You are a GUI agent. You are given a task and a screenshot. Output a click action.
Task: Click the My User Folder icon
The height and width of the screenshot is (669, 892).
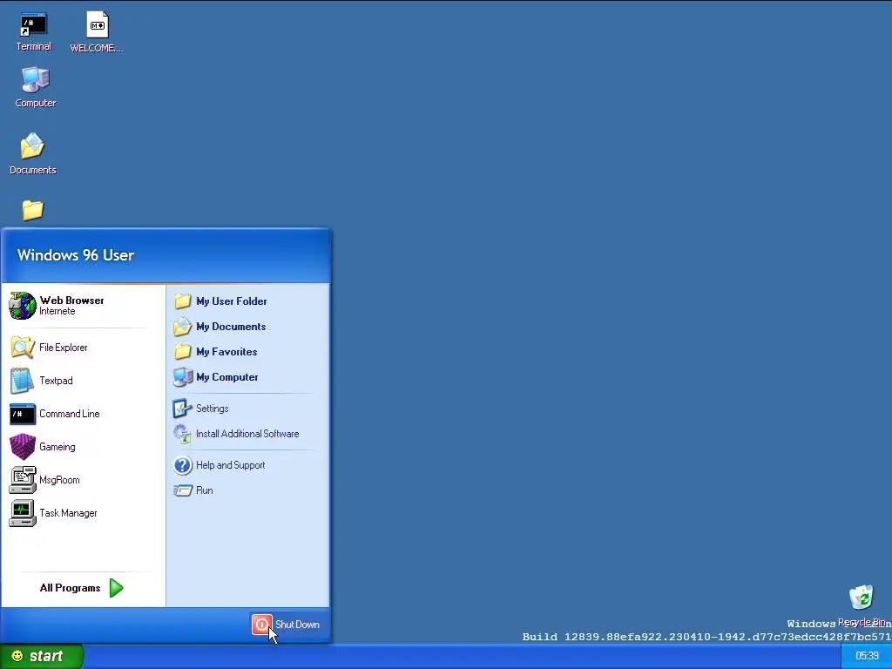[183, 301]
